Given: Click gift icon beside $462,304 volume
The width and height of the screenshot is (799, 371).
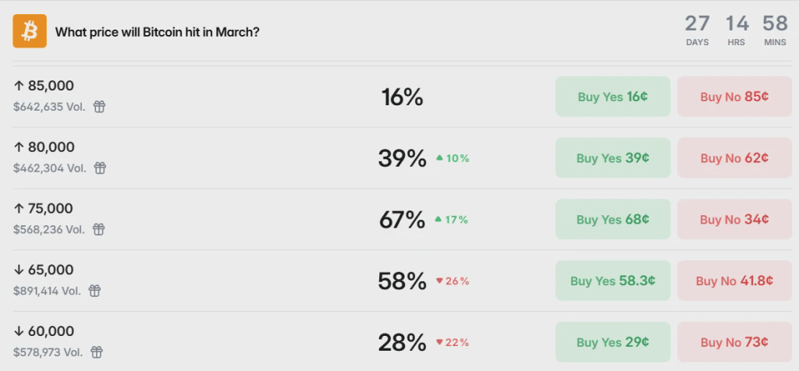Looking at the screenshot, I should coord(100,168).
